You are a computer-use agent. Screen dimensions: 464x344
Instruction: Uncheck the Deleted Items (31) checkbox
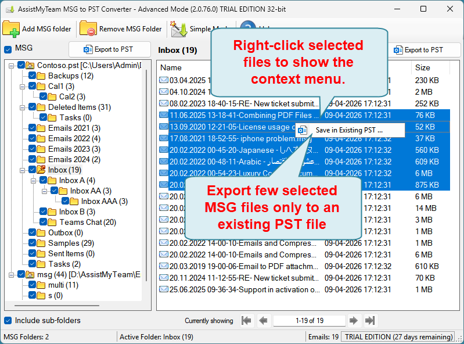[x=33, y=107]
